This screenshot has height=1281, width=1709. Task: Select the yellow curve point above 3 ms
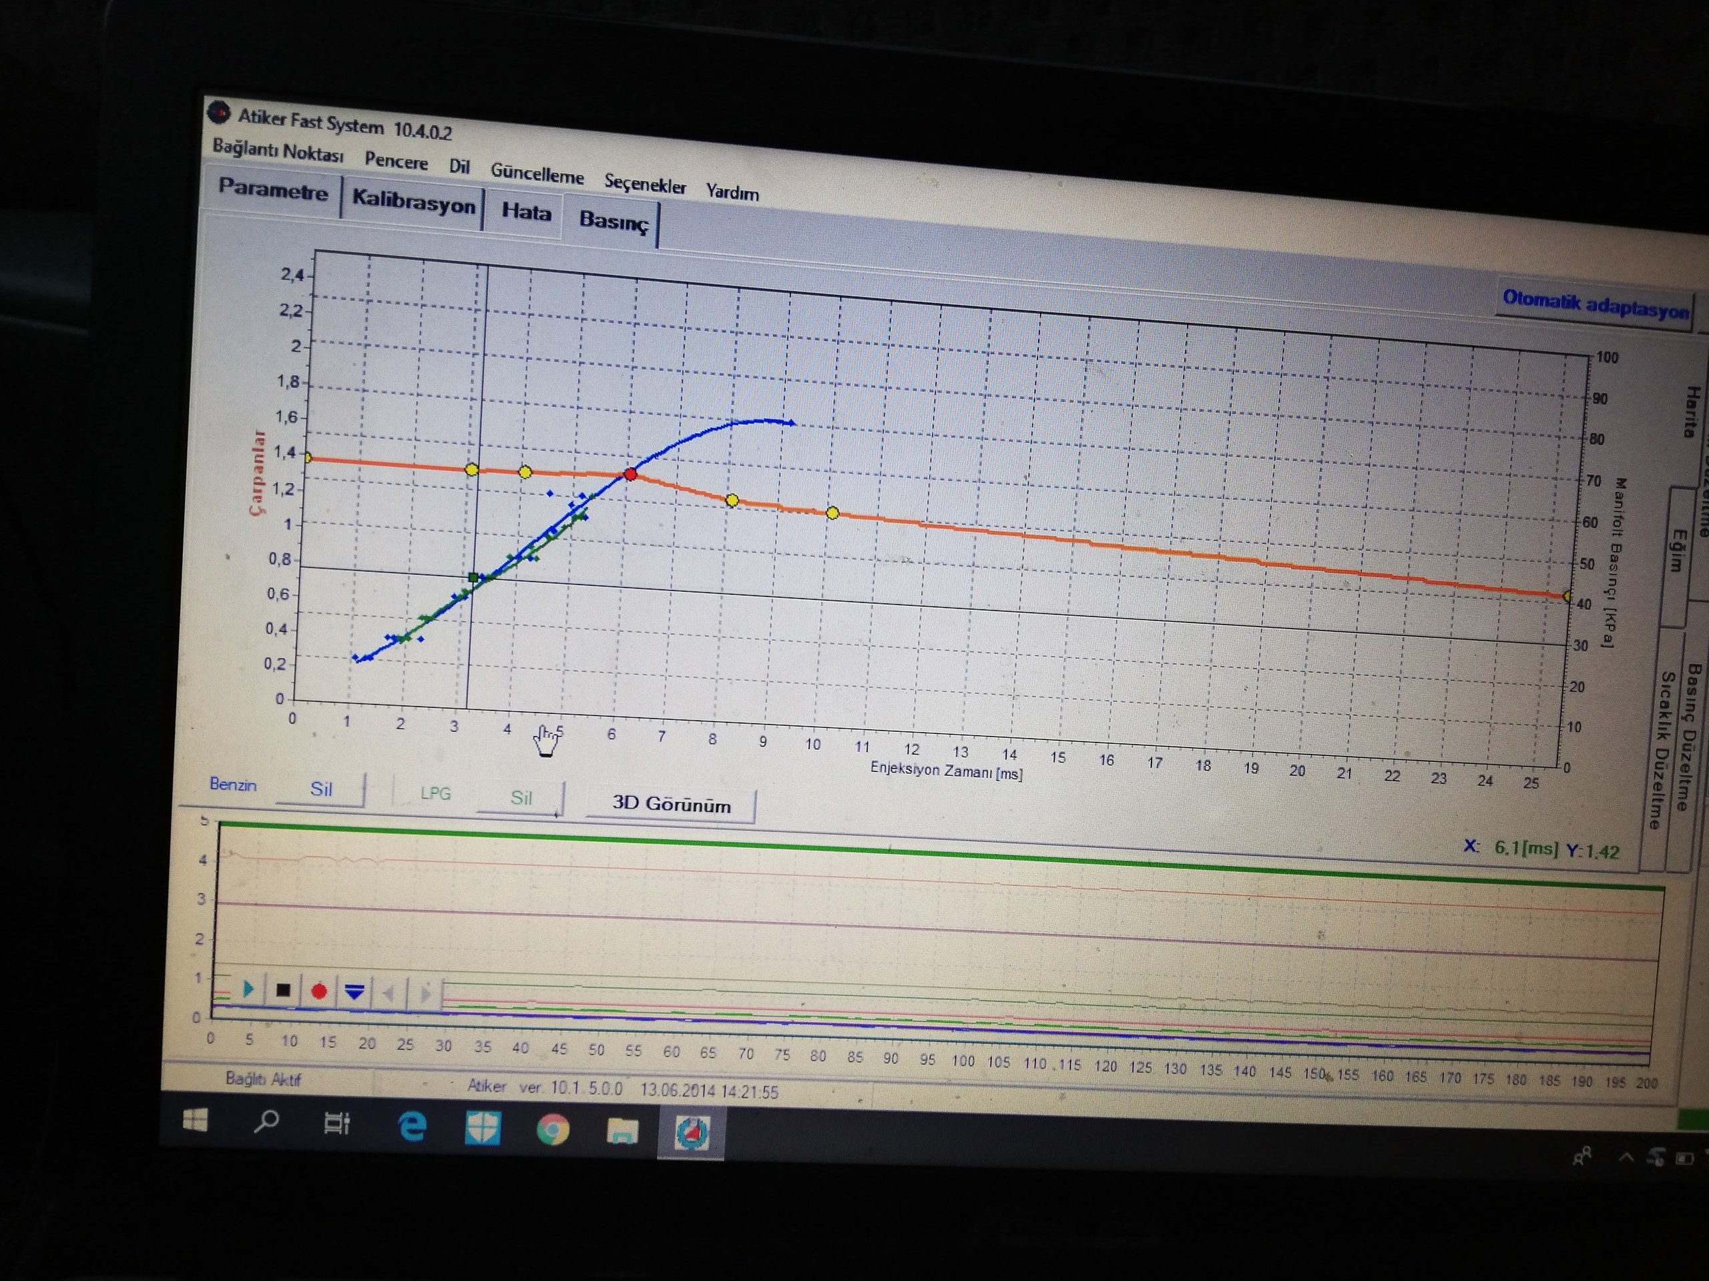(471, 470)
